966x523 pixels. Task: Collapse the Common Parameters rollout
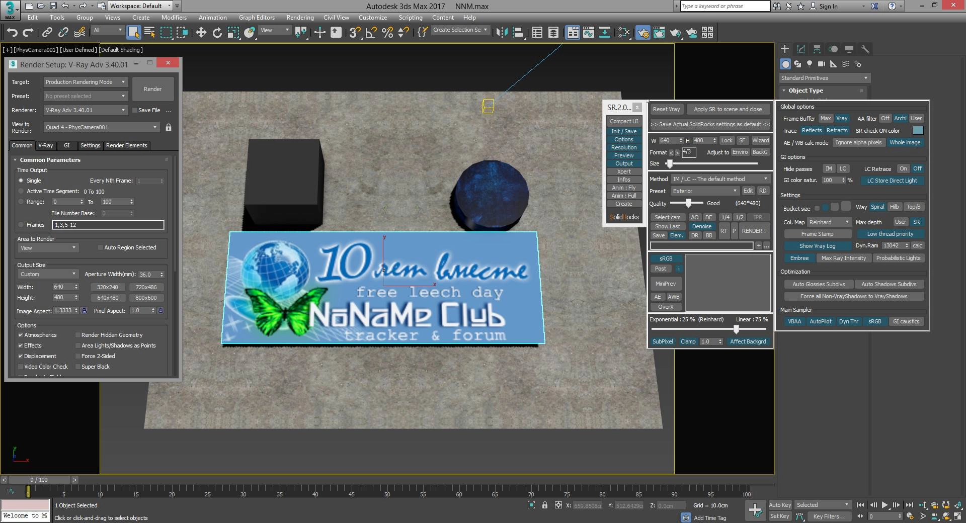50,160
